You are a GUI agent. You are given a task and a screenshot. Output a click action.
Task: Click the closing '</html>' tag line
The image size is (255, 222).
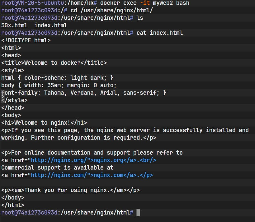pos(13,205)
